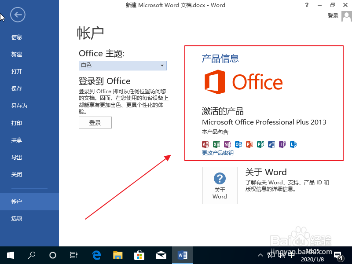352x264 pixels.
Task: Click the Outlook product icon
Action: 238,144
